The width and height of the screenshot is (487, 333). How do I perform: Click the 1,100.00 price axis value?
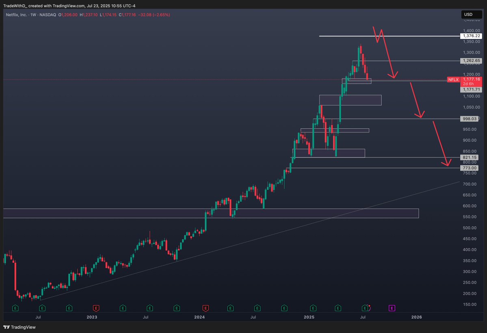coord(472,96)
